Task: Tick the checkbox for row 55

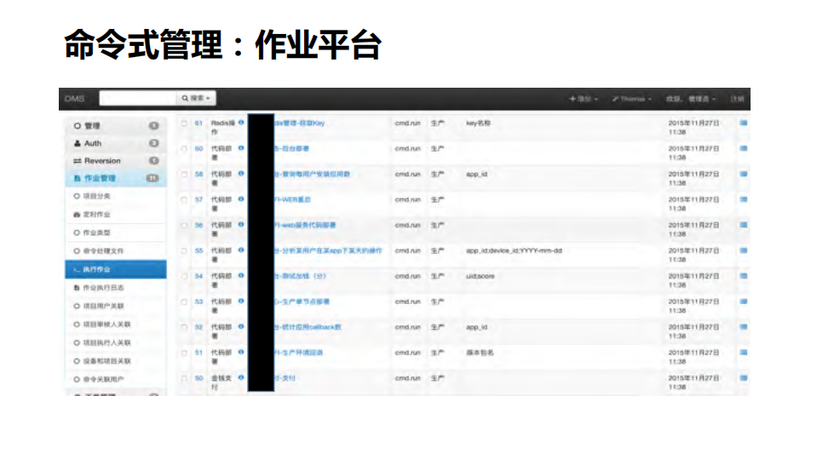Action: pyautogui.click(x=184, y=251)
